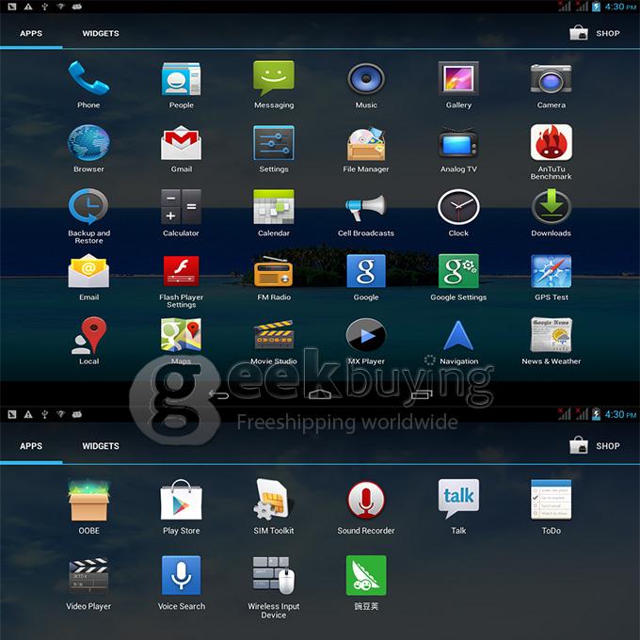The width and height of the screenshot is (640, 640).
Task: Open the Backup and Restore app
Action: 88,208
